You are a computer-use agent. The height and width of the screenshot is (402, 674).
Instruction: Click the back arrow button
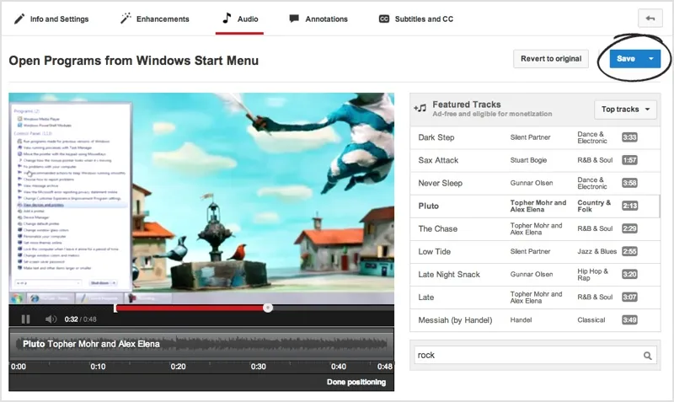[650, 19]
